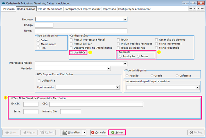Enable the Usa NFCe checkbox
Screen dimensions: 206x138
pos(71,52)
